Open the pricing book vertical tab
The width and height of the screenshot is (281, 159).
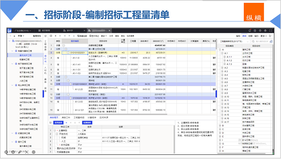45,59
